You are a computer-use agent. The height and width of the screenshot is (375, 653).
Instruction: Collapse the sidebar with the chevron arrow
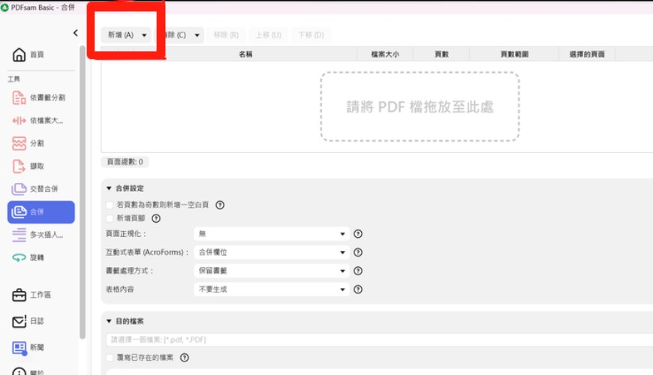tap(75, 33)
